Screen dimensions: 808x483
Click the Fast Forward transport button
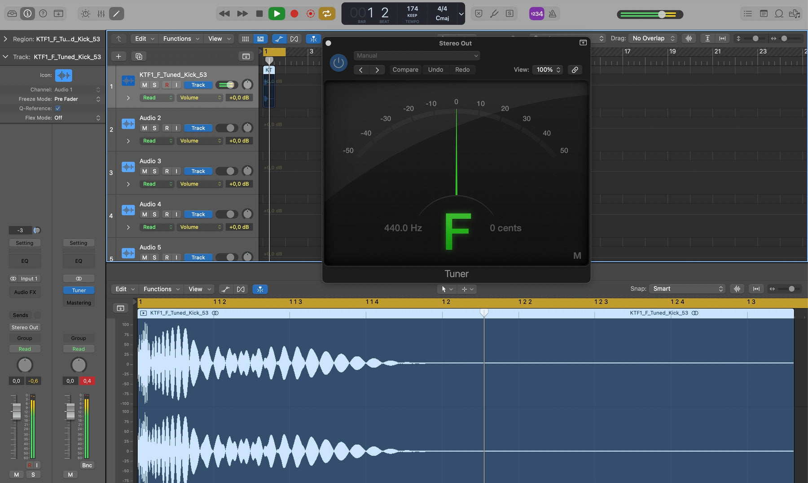tap(242, 13)
